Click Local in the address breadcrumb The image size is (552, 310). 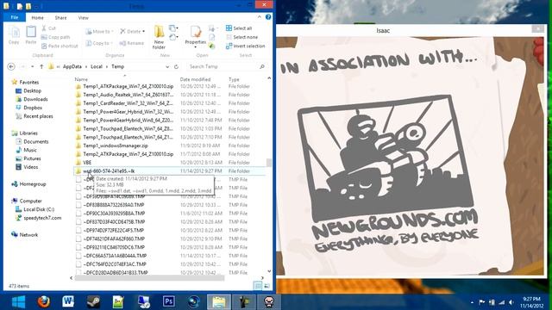click(97, 66)
